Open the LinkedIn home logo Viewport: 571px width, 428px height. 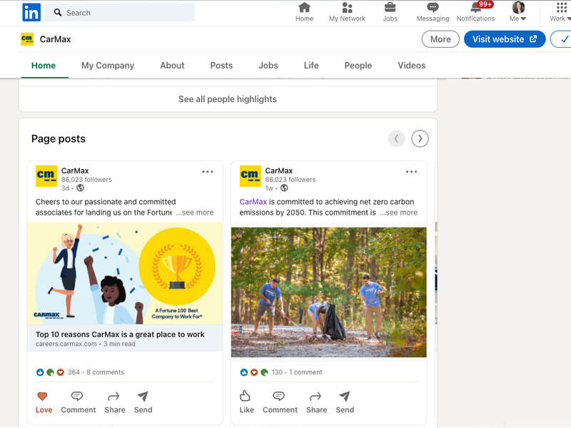(x=31, y=12)
